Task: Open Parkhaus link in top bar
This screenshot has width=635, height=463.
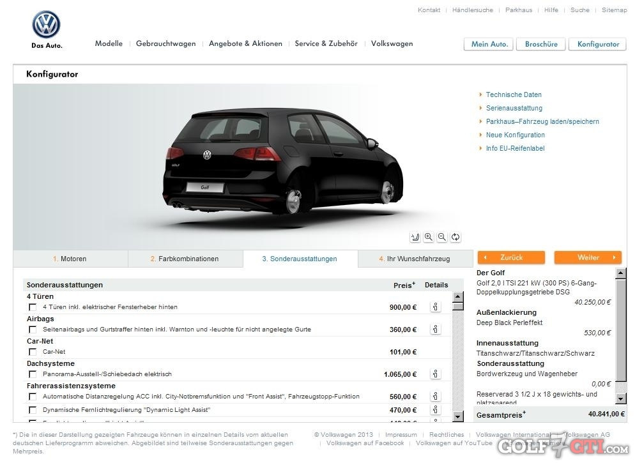Action: pos(519,10)
